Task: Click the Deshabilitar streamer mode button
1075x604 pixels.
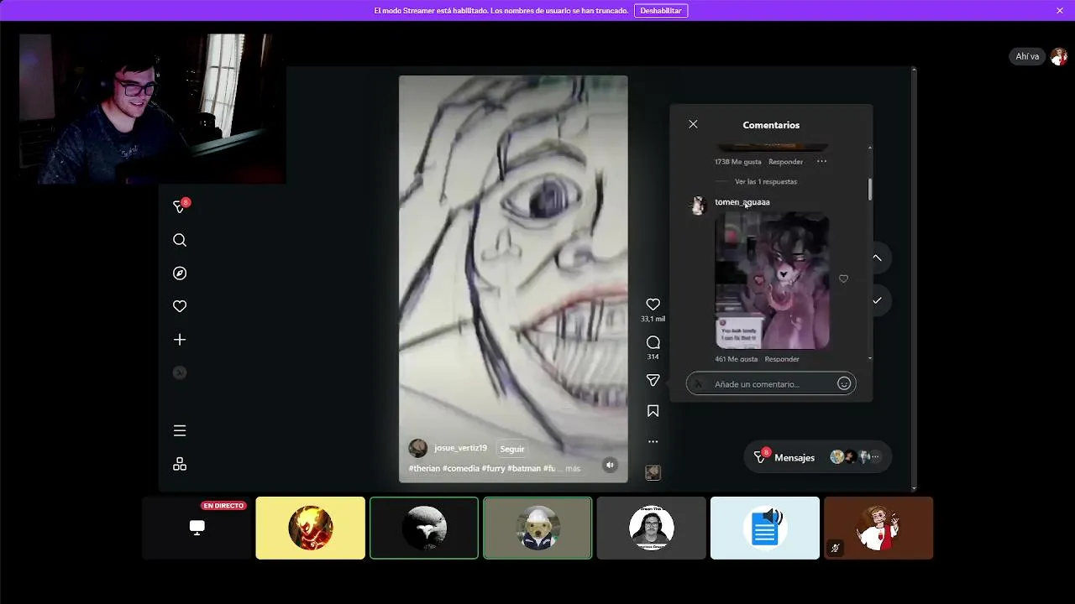Action: [661, 11]
